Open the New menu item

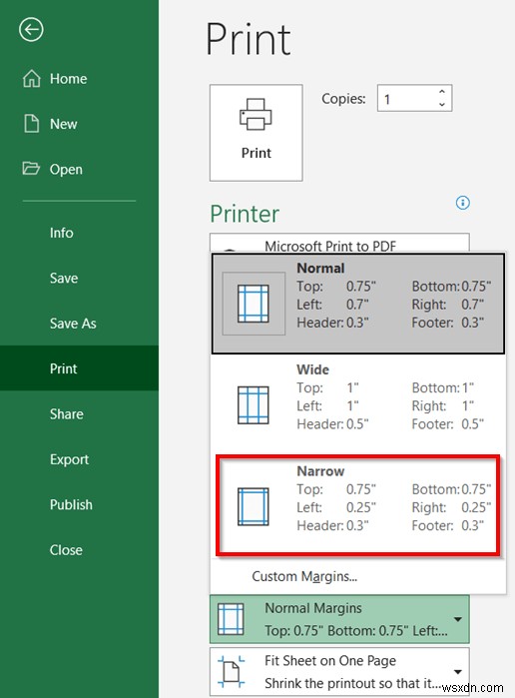tap(79, 123)
